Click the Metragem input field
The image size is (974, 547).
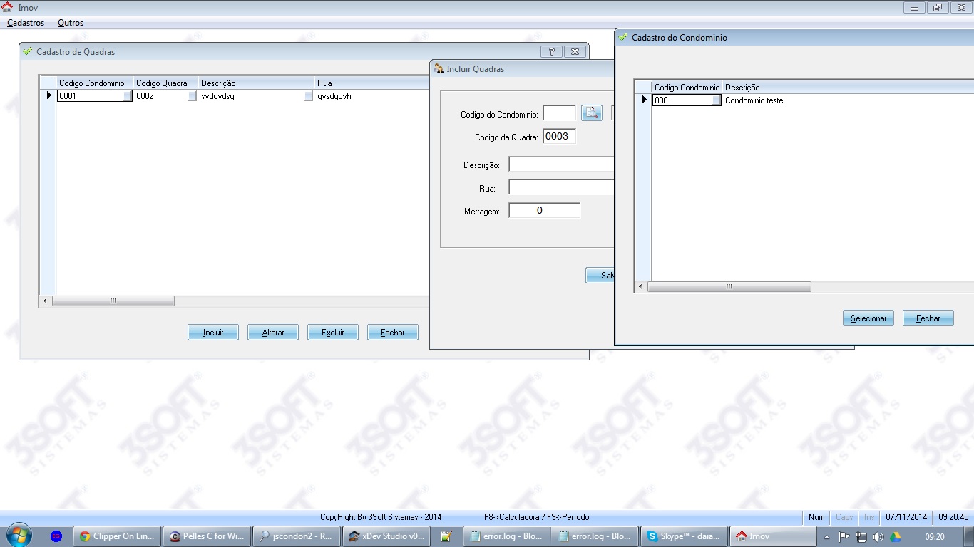(544, 210)
